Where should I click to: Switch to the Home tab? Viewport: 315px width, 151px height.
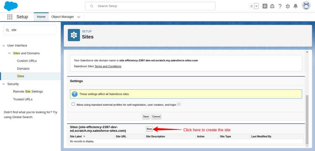pyautogui.click(x=41, y=17)
